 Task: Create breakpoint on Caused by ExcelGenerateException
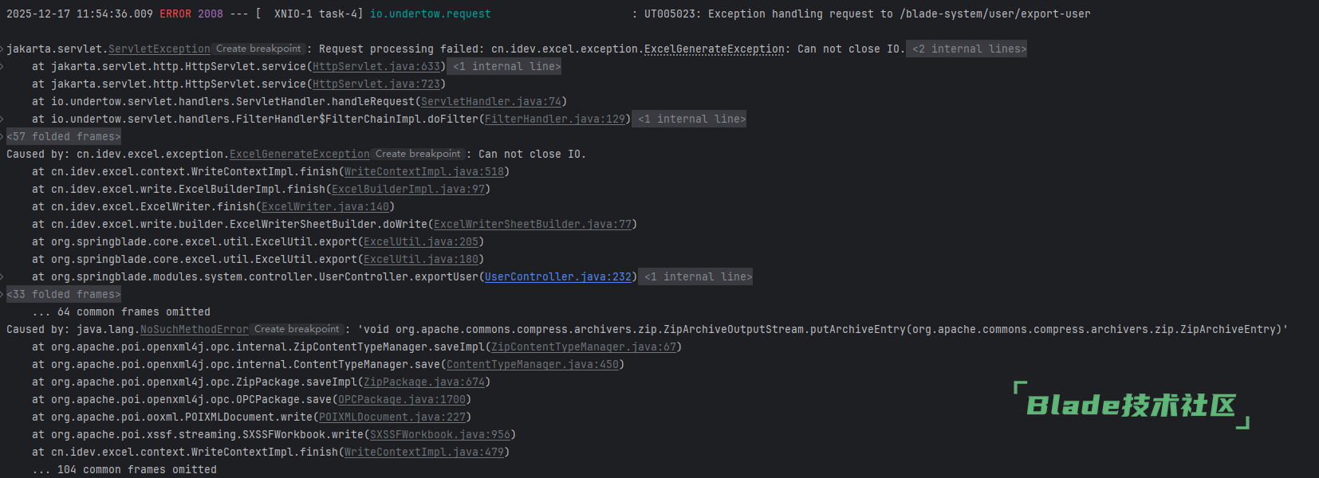coord(418,155)
